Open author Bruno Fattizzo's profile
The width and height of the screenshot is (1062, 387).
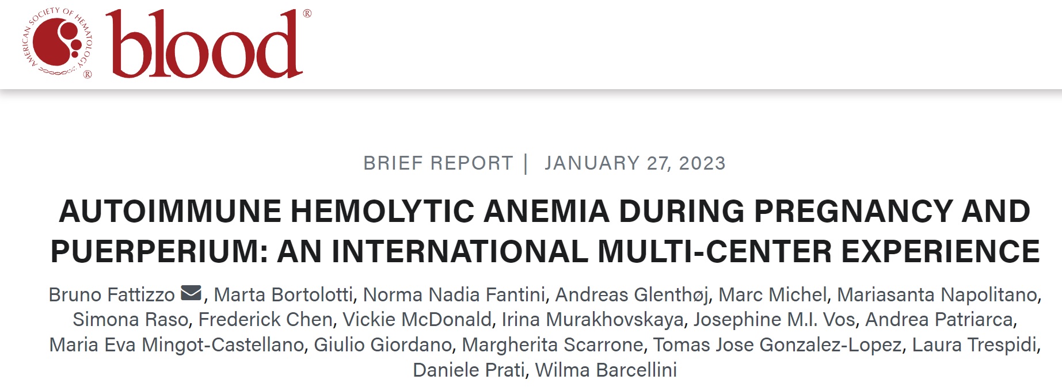pyautogui.click(x=112, y=294)
